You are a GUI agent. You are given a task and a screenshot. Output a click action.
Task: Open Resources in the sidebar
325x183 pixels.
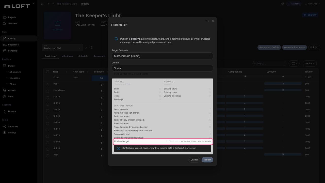(19, 45)
